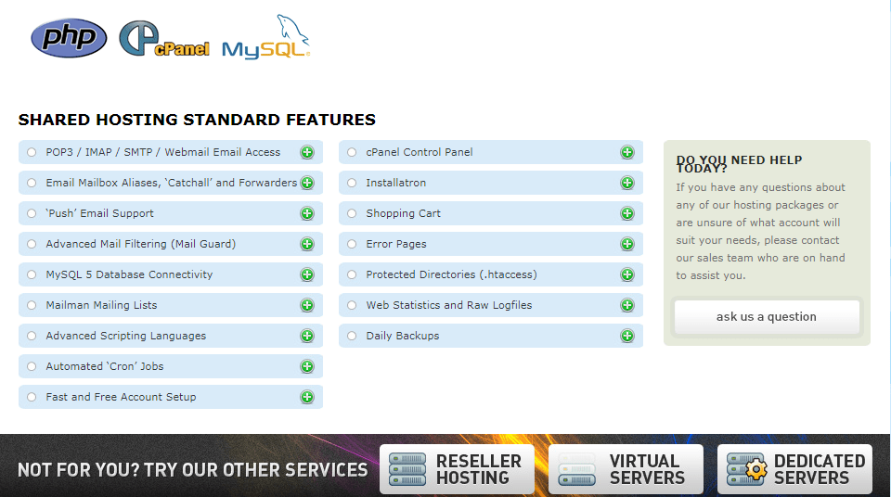Expand Email Mailbox Aliases plus icon
This screenshot has height=497, width=891.
pyautogui.click(x=307, y=183)
